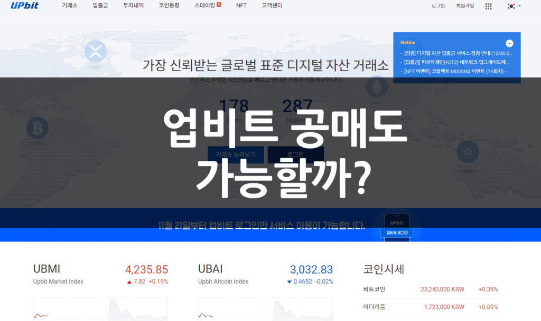
Task: Click the Upbit Market Index subtitle
Action: click(58, 281)
